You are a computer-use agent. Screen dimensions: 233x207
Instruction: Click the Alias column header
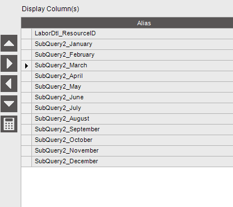point(144,23)
